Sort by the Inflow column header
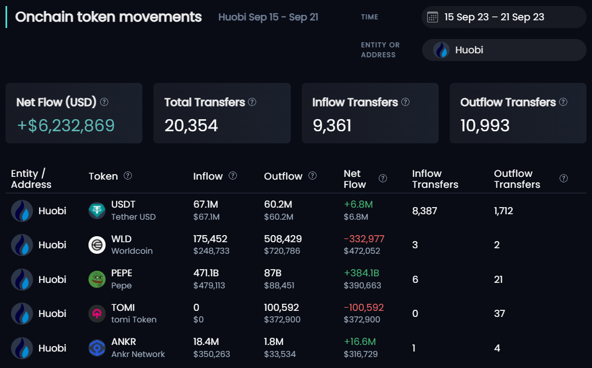592x368 pixels. tap(208, 176)
